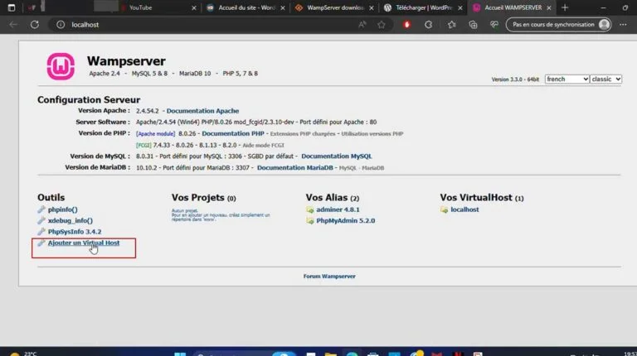Viewport: 637px width, 356px height.
Task: Close the Accueil WAMPSERVER tab
Action: (549, 7)
